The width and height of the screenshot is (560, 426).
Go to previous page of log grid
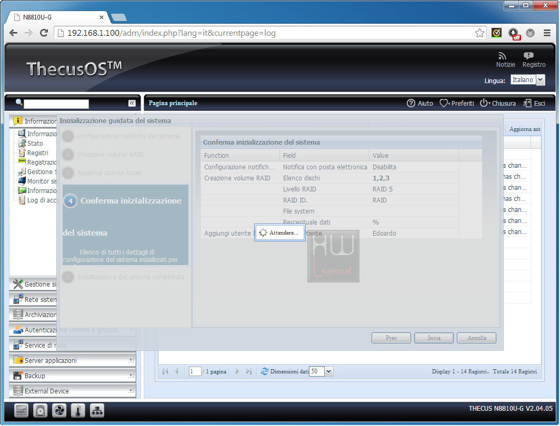[x=176, y=371]
